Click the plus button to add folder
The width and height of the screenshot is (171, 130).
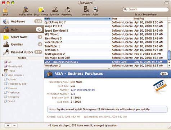[x=8, y=126]
